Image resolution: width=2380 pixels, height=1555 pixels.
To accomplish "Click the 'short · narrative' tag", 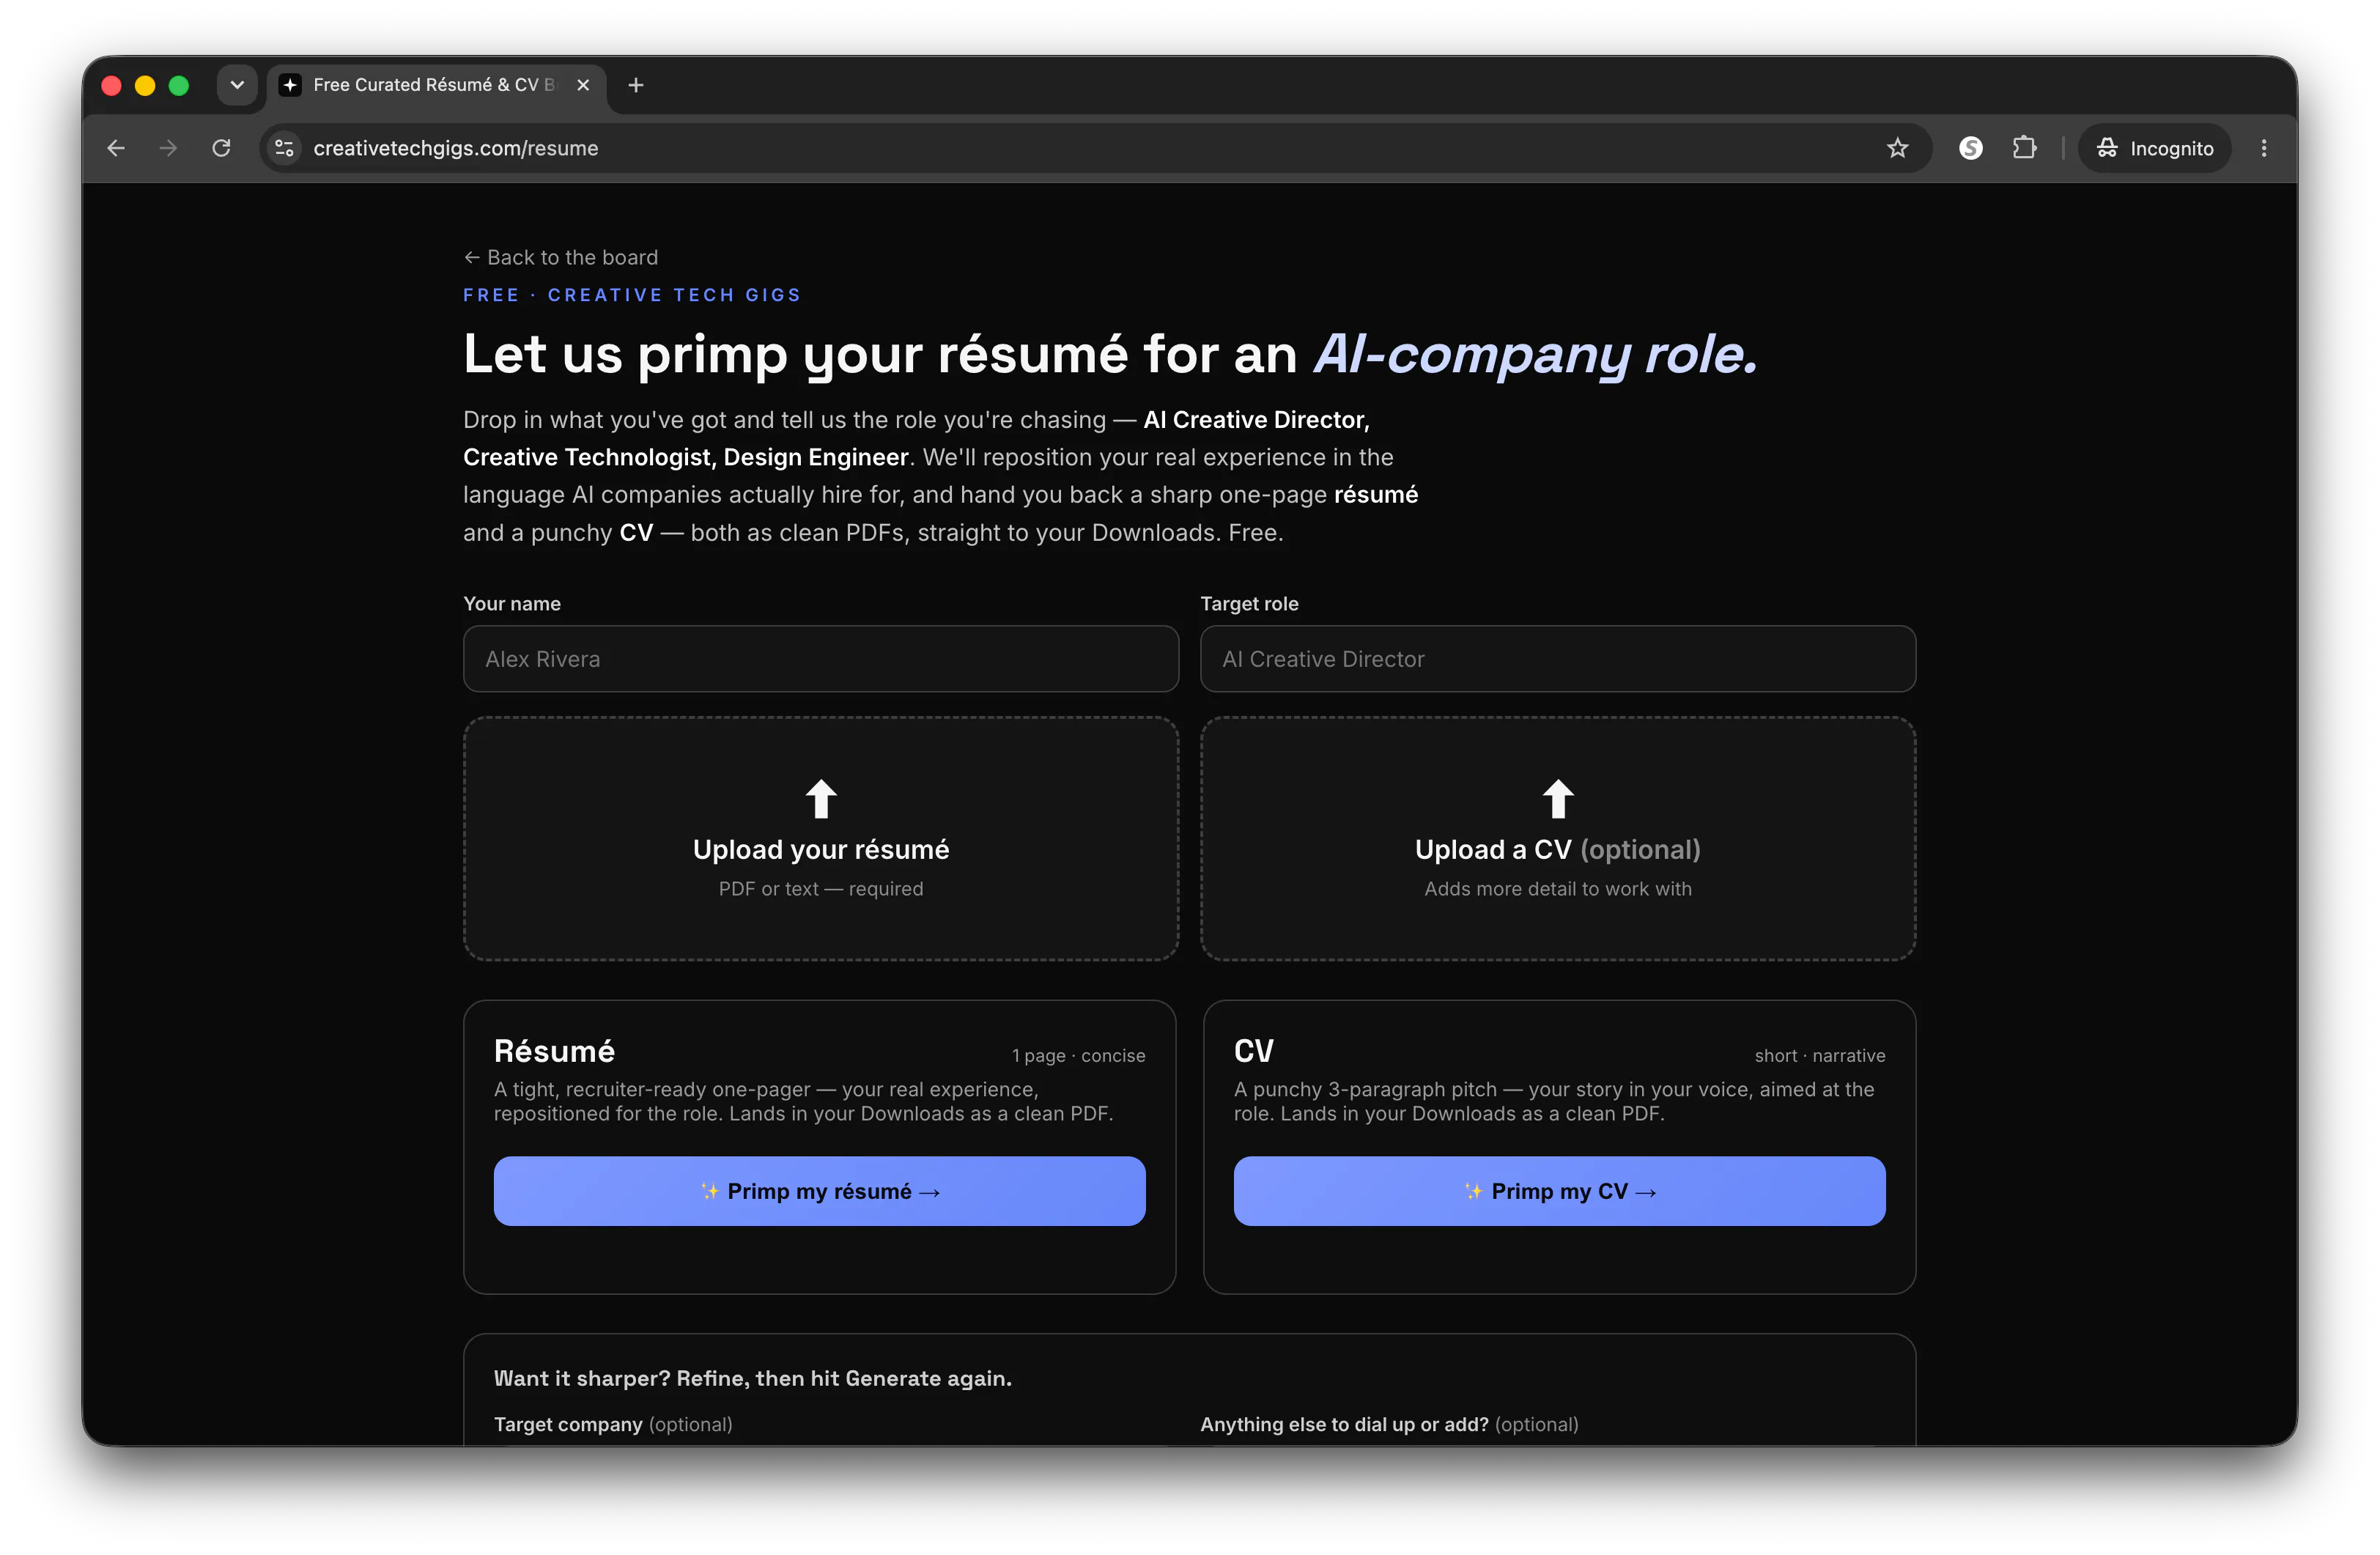I will (x=1819, y=1055).
